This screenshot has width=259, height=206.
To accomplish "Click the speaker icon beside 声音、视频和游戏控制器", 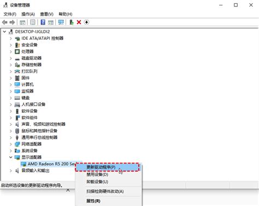I will pyautogui.click(x=17, y=124).
